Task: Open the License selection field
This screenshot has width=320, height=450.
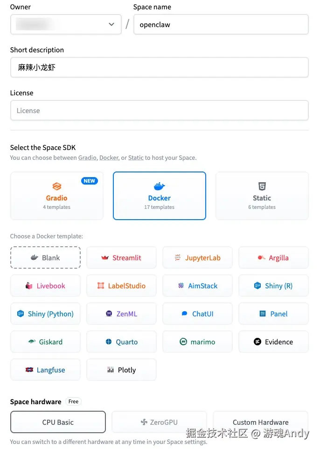Action: click(159, 111)
